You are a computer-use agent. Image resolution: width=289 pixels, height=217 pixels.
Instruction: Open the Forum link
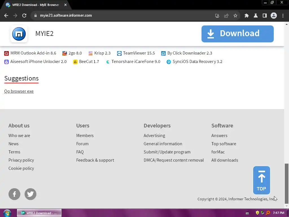coord(82,144)
